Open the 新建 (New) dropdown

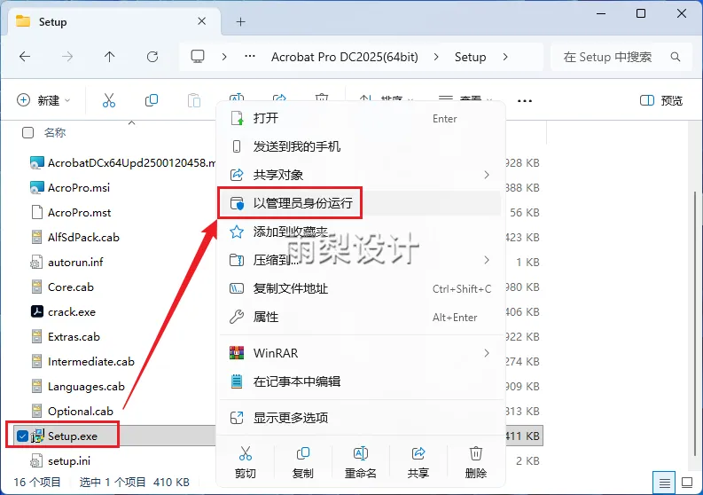[x=43, y=100]
